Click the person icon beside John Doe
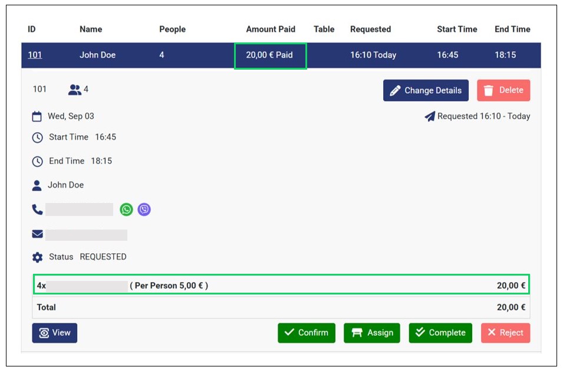This screenshot has height=370, width=563. pyautogui.click(x=37, y=185)
